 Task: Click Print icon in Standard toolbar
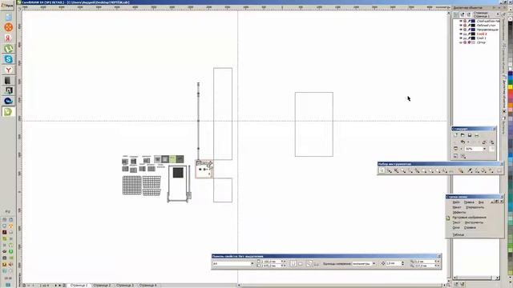(x=476, y=135)
